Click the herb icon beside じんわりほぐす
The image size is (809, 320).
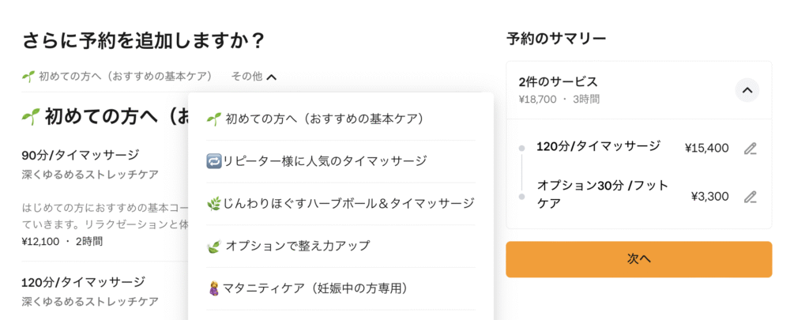tap(213, 205)
